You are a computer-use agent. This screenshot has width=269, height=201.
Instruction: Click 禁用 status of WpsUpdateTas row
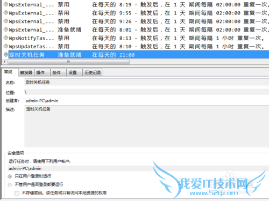pyautogui.click(x=63, y=47)
